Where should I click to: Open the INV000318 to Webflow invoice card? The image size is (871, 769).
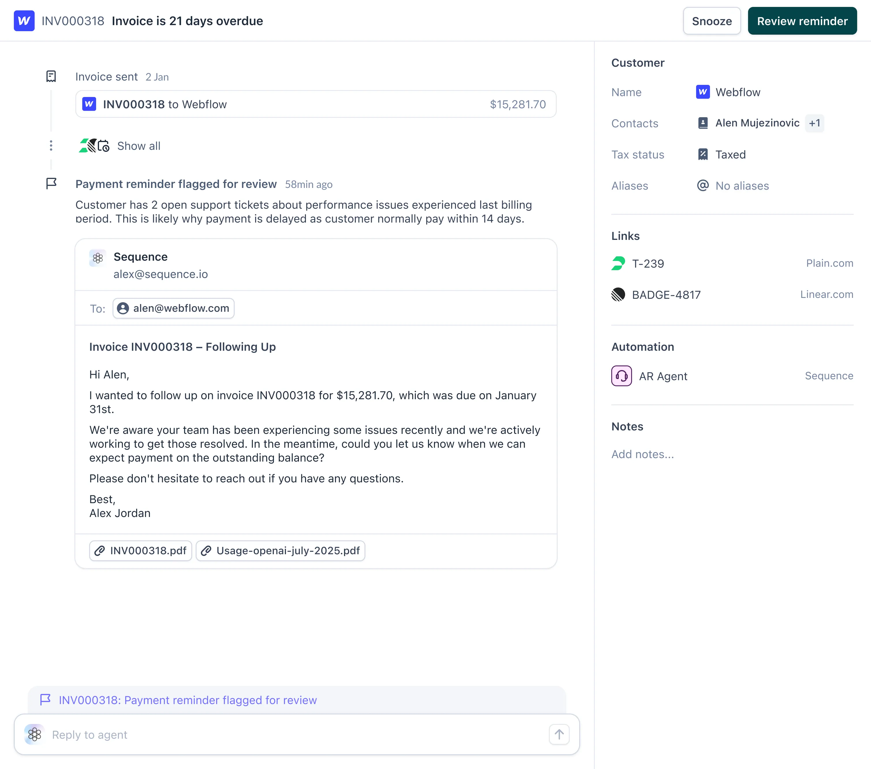pos(315,104)
